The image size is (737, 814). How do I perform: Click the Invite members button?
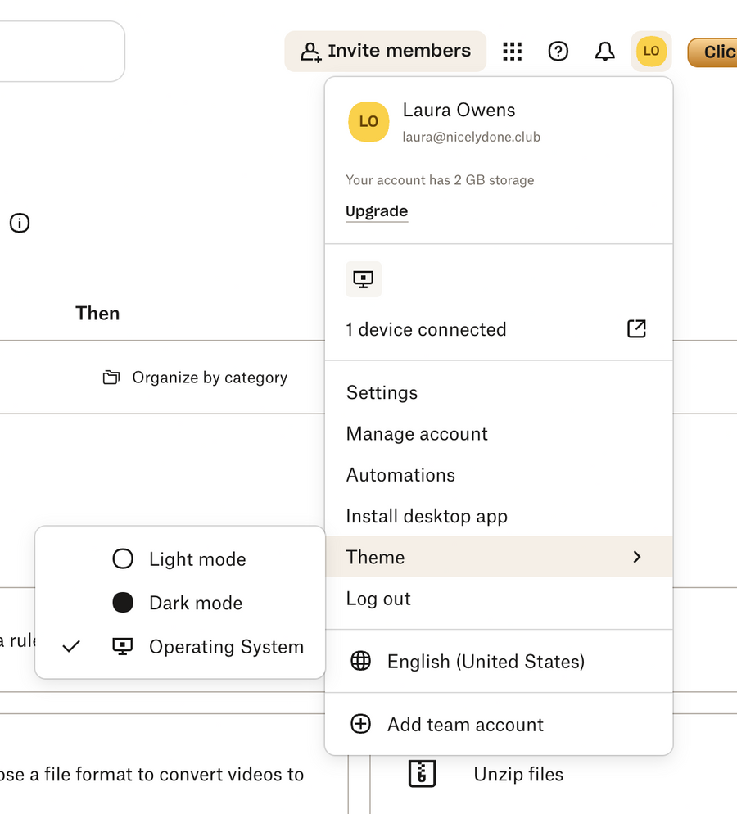pyautogui.click(x=385, y=51)
